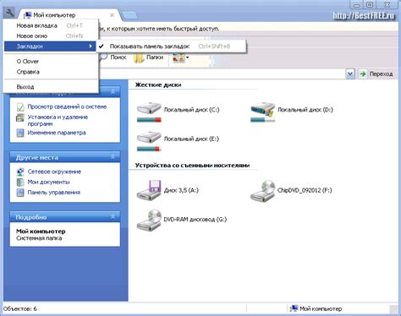The width and height of the screenshot is (401, 316).
Task: Click Объектов: 6 status bar text
Action: pos(20,308)
